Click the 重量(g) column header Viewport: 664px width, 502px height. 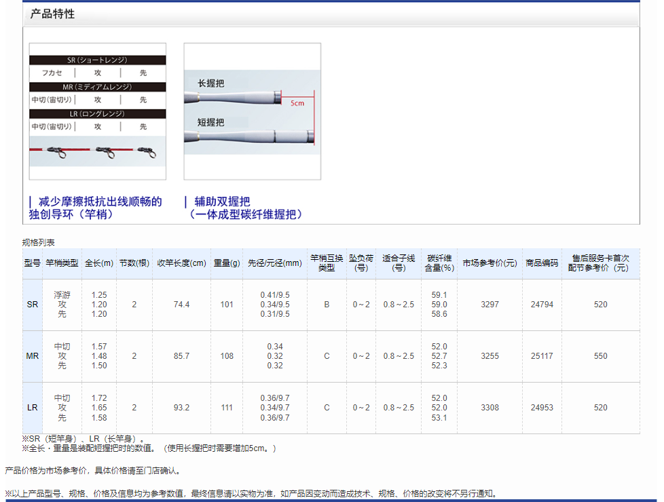(x=227, y=263)
